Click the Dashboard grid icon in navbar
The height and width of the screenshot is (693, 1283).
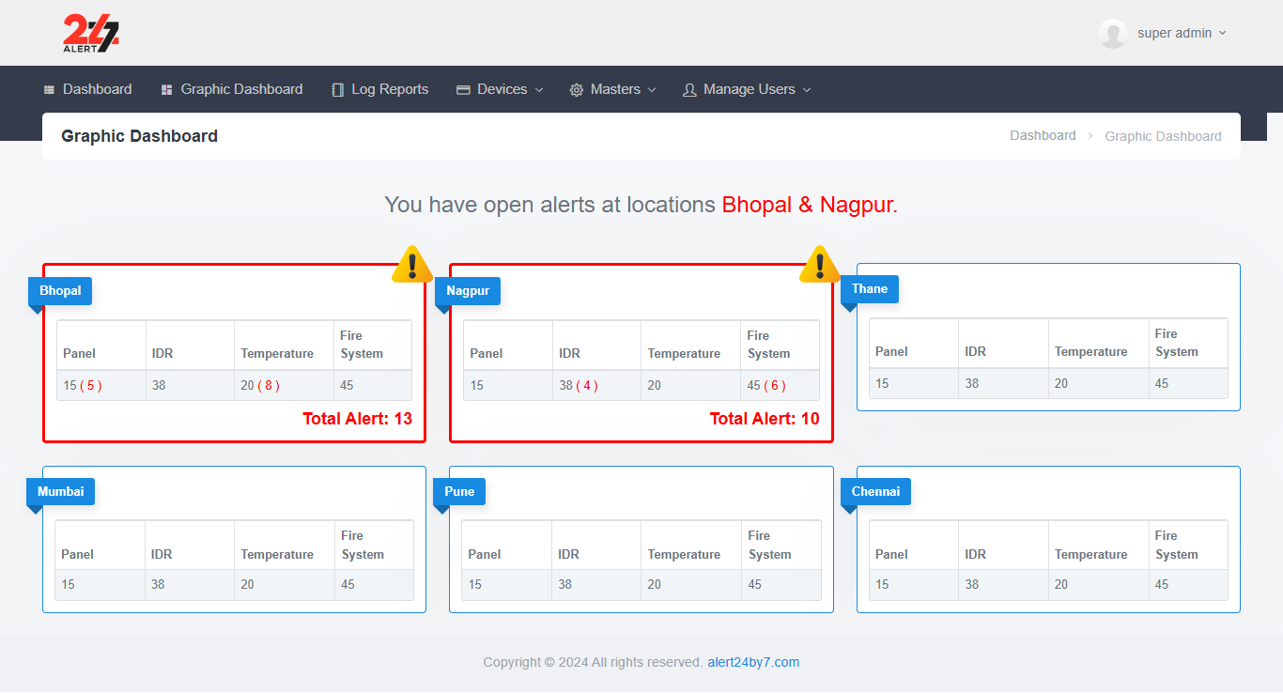click(x=49, y=89)
